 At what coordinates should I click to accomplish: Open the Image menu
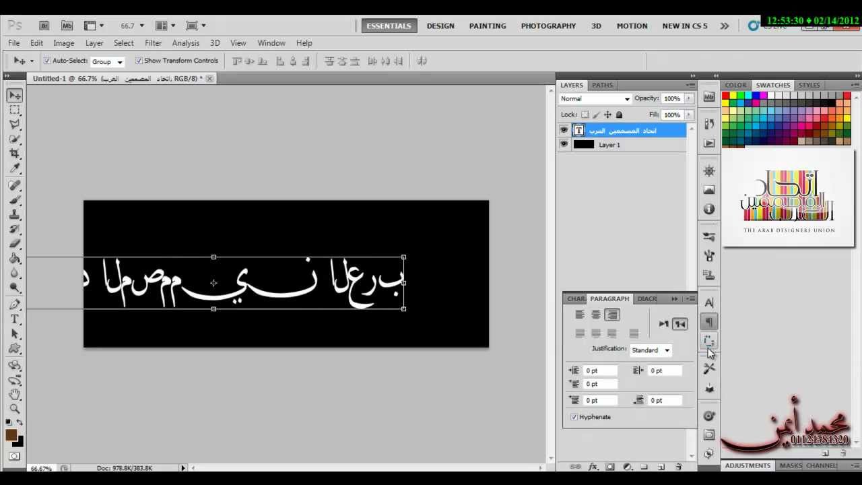[x=64, y=43]
